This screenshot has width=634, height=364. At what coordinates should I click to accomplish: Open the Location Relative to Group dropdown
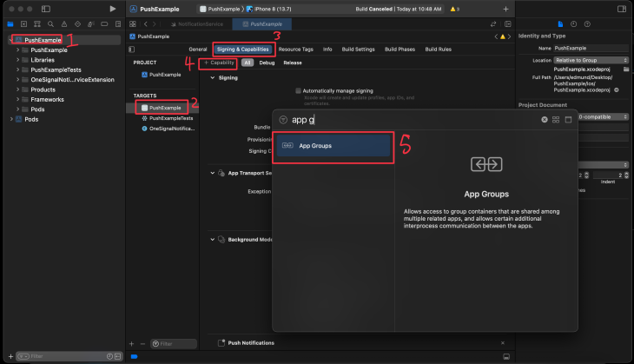[586, 60]
